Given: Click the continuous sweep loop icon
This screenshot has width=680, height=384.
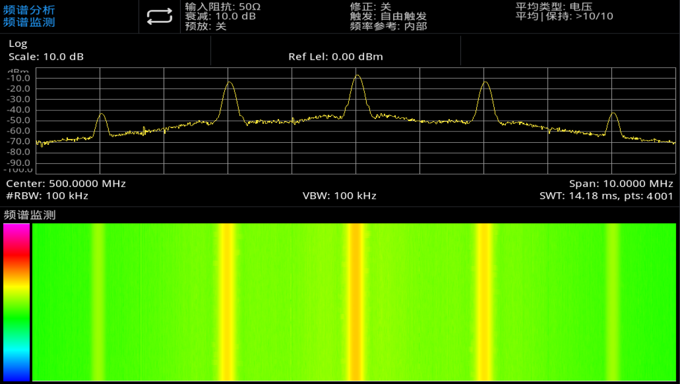Looking at the screenshot, I should coord(159,17).
